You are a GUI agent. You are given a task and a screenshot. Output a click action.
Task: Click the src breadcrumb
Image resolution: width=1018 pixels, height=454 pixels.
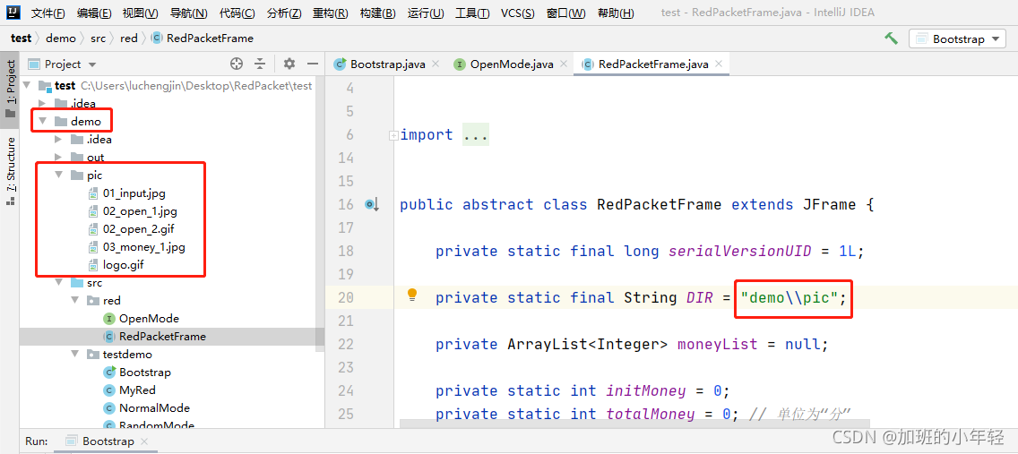click(x=98, y=39)
